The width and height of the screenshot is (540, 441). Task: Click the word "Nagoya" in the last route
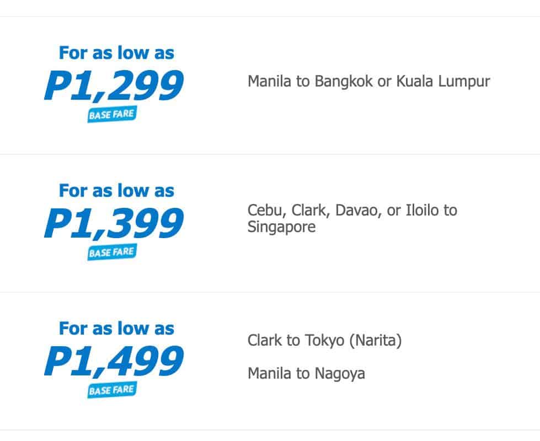340,373
